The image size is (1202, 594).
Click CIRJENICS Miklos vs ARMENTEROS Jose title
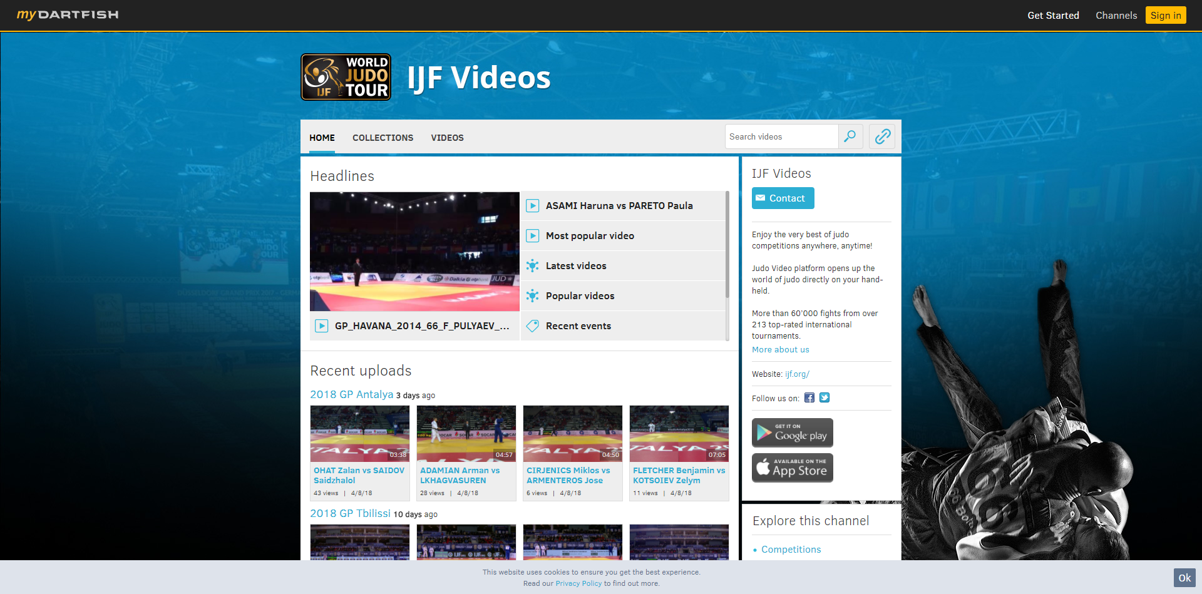[568, 476]
